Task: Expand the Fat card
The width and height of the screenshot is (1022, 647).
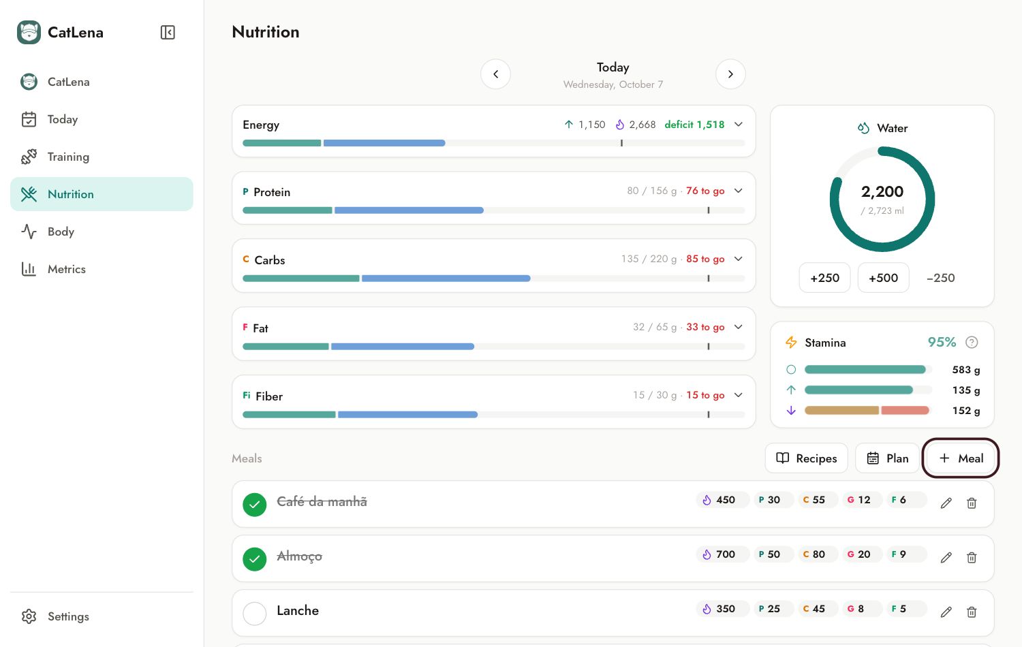Action: click(739, 327)
